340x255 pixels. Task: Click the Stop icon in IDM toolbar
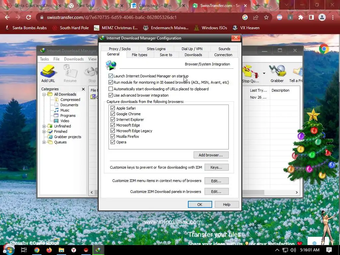[x=92, y=74]
